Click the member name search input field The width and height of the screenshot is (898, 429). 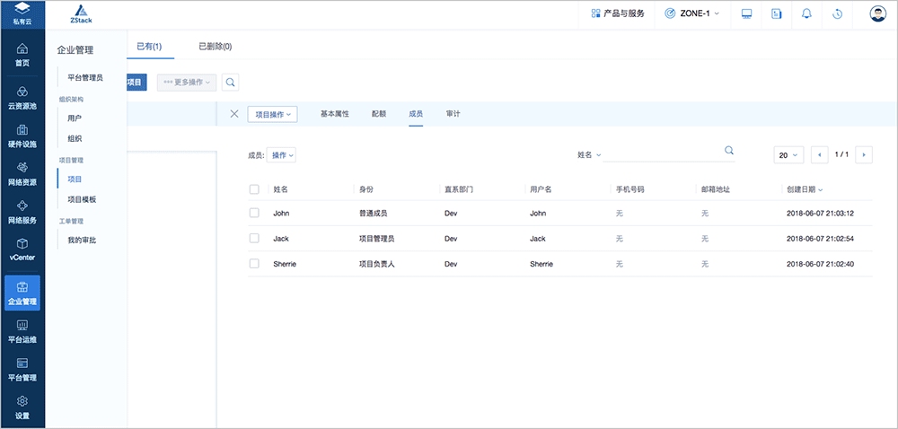coord(663,155)
